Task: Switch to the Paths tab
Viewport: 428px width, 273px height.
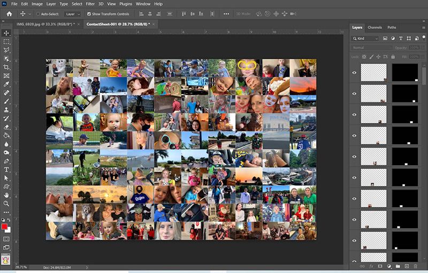Action: pyautogui.click(x=392, y=27)
